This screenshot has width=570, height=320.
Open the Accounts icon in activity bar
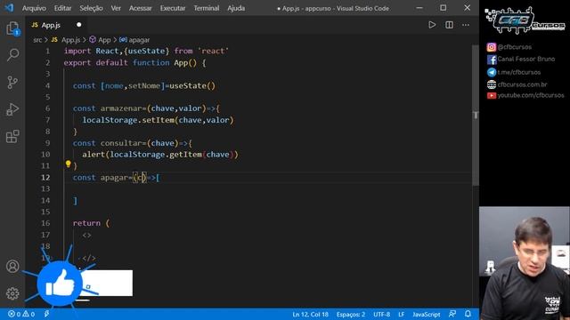pos(12,266)
